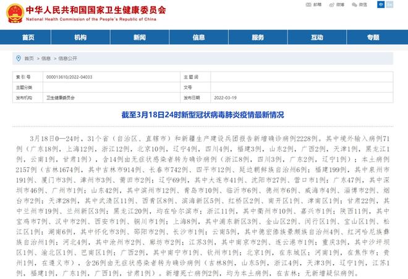Click the article body paragraph
Viewport: 408px width, 279px height.
pyautogui.click(x=203, y=206)
